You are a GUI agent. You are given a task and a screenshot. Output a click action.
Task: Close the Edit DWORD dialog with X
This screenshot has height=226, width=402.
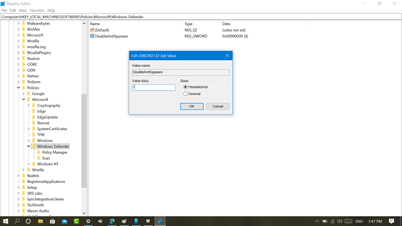pos(227,56)
